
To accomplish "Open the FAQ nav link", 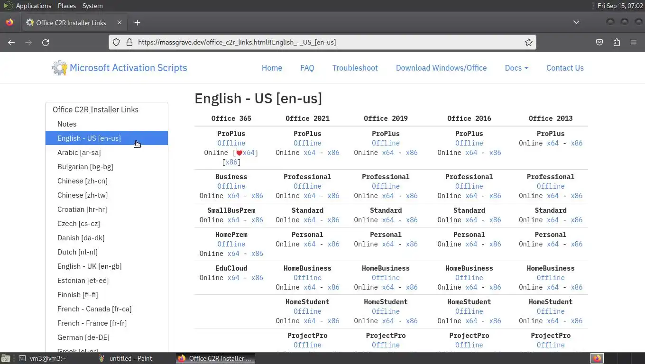I will pyautogui.click(x=307, y=68).
